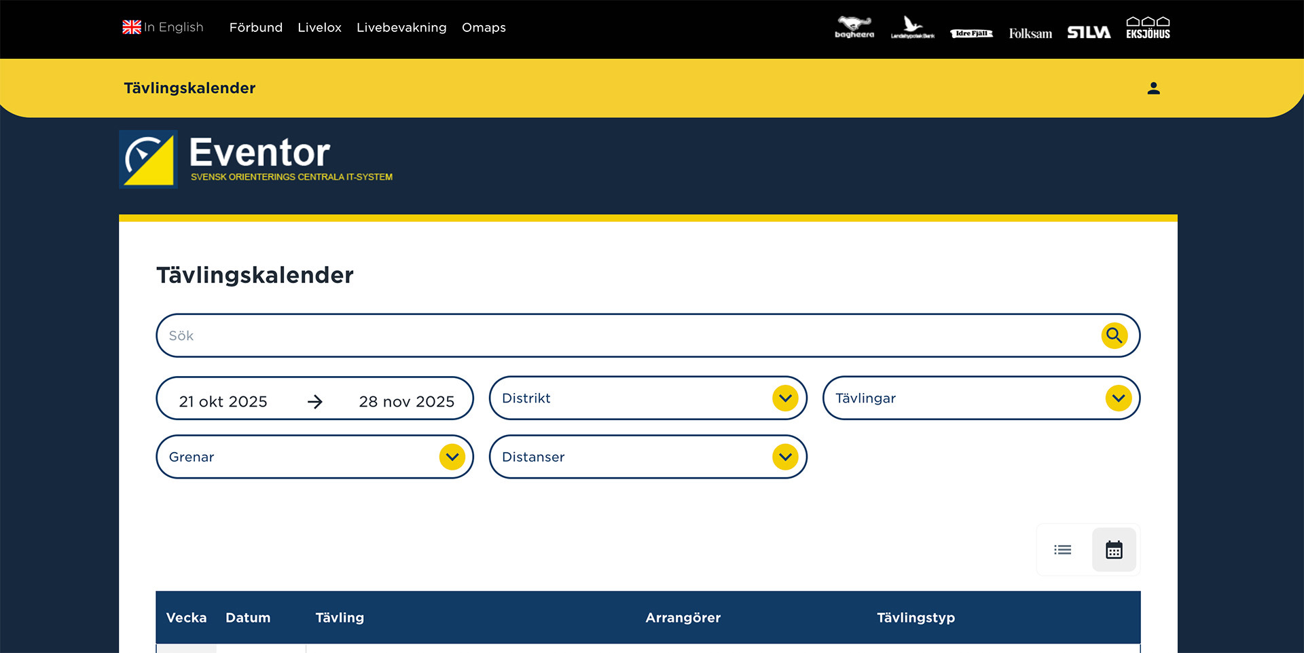Open the Idre Fjäll sponsor logo

(971, 33)
